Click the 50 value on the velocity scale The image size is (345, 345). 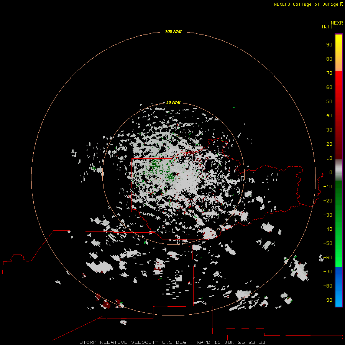click(329, 102)
